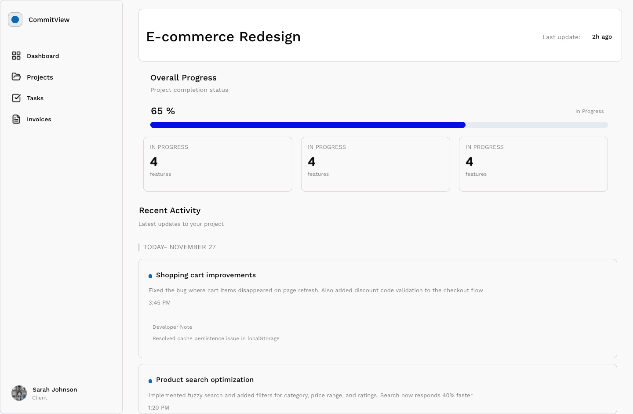Open the Shopping cart improvements activity card
633x414 pixels.
coord(378,308)
